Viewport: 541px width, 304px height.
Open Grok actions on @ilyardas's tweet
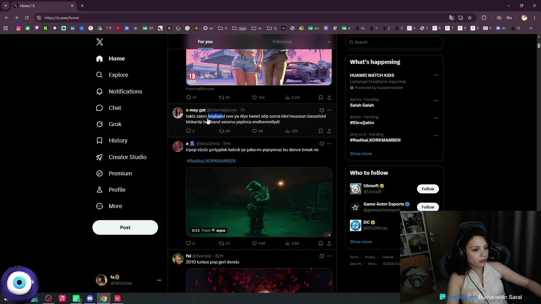322,256
